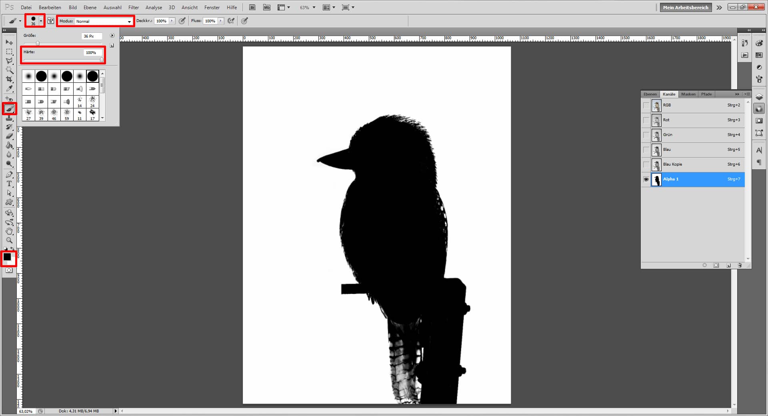This screenshot has width=768, height=416.
Task: Select the Zoom tool
Action: coord(9,240)
